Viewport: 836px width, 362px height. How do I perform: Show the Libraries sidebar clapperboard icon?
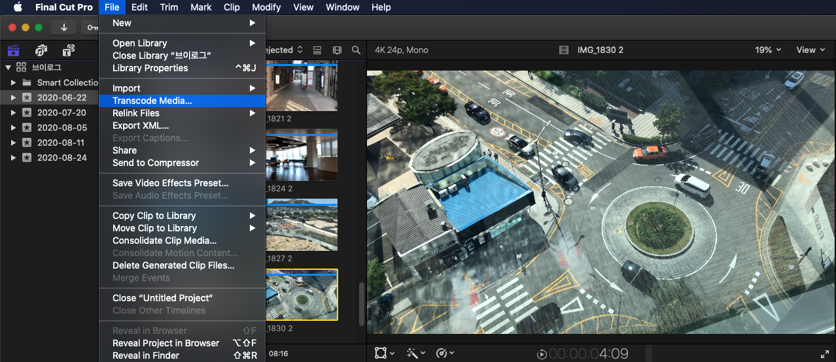(x=13, y=50)
